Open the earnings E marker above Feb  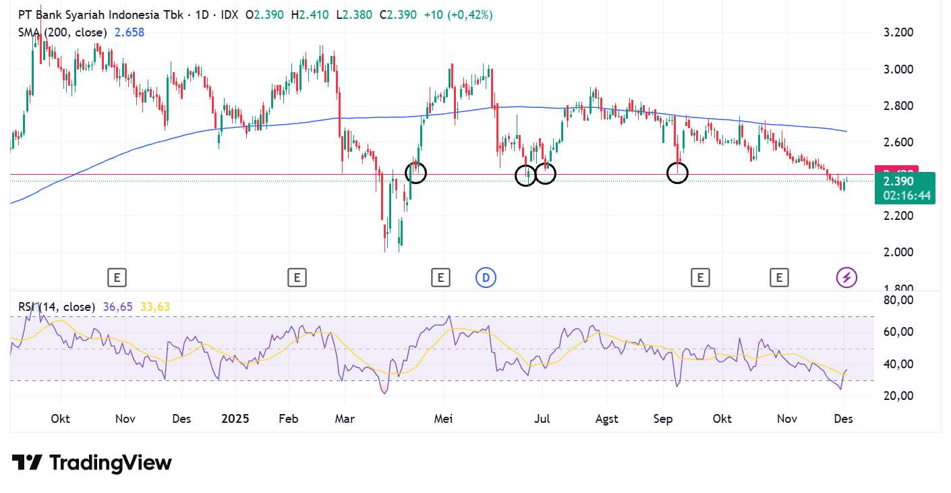(x=296, y=277)
